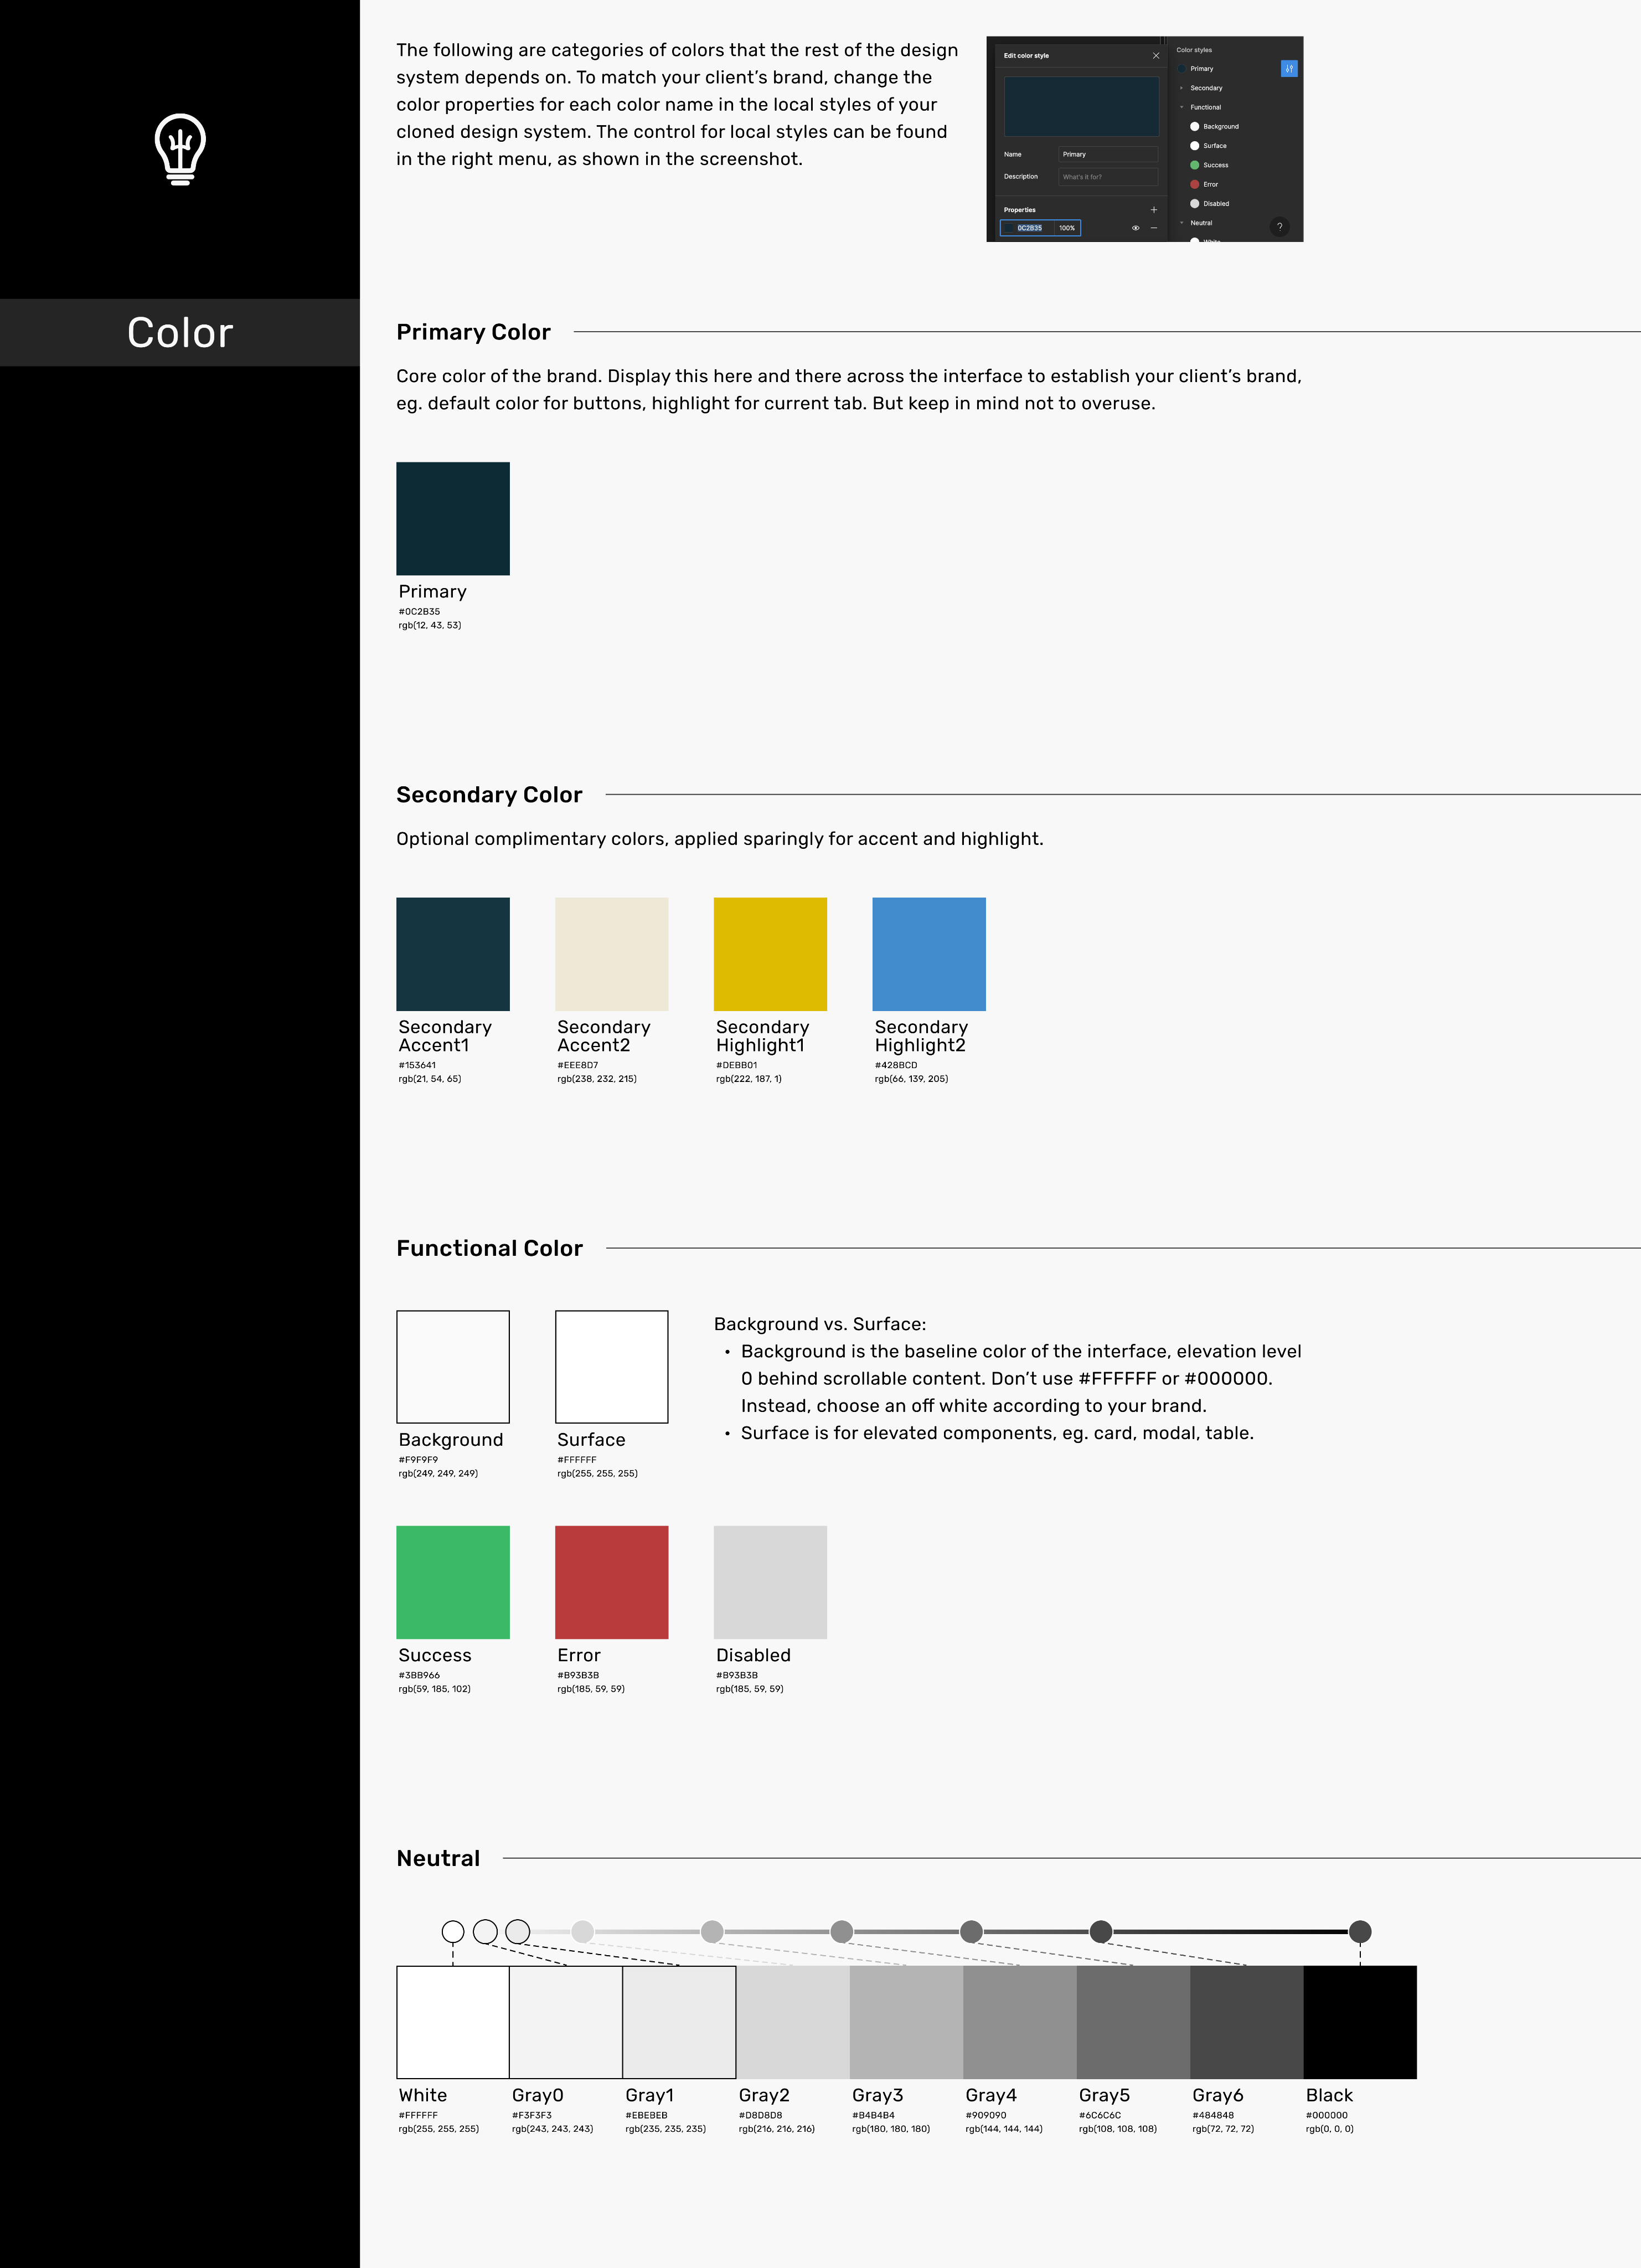Select the Color tab in sidebar
Screen dimensions: 1641x2268
[180, 333]
